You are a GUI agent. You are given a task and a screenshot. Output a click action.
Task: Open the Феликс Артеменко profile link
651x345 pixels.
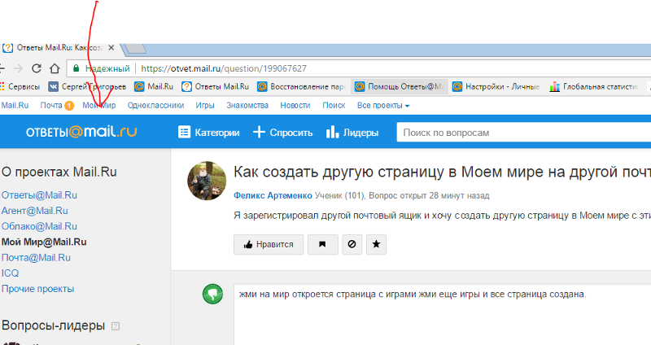click(273, 195)
